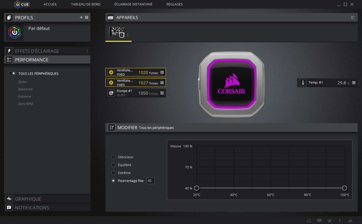
Task: Expand the Effets d'éclairage section
Action: [47, 51]
